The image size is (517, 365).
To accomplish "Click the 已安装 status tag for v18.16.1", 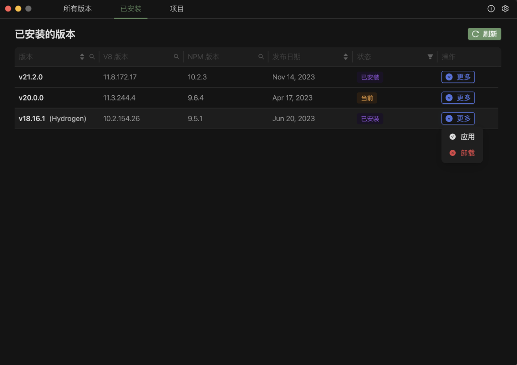I will click(x=370, y=119).
